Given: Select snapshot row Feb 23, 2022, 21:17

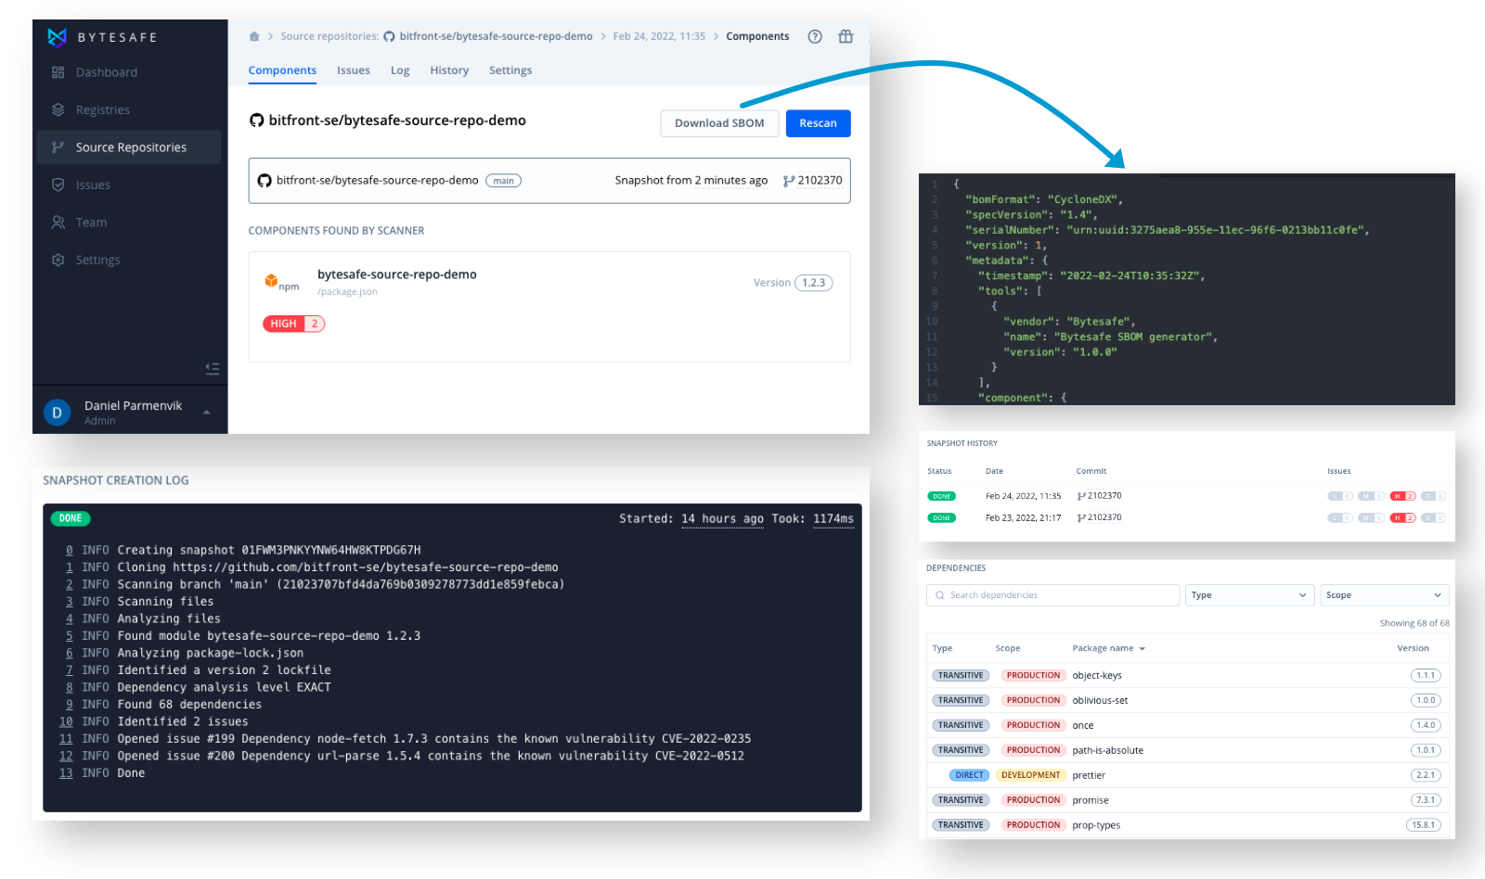Looking at the screenshot, I should click(x=1187, y=518).
